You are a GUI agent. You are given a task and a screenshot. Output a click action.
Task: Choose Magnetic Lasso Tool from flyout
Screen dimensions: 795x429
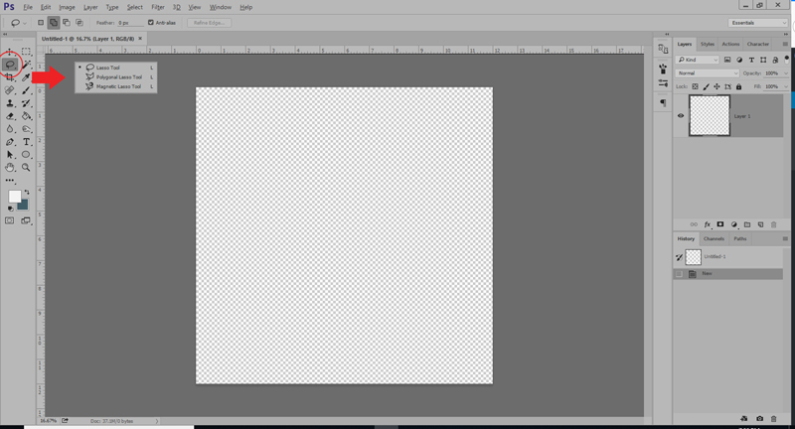pyautogui.click(x=116, y=86)
